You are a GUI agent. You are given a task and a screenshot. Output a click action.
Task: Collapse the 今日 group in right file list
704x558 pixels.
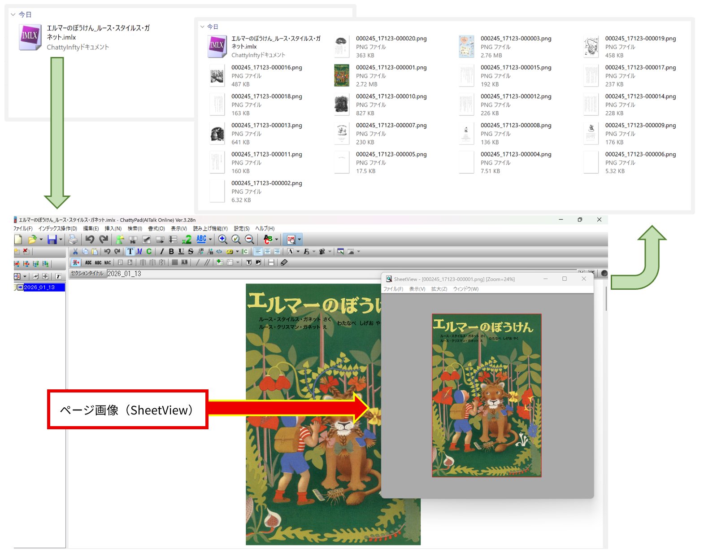click(x=202, y=27)
